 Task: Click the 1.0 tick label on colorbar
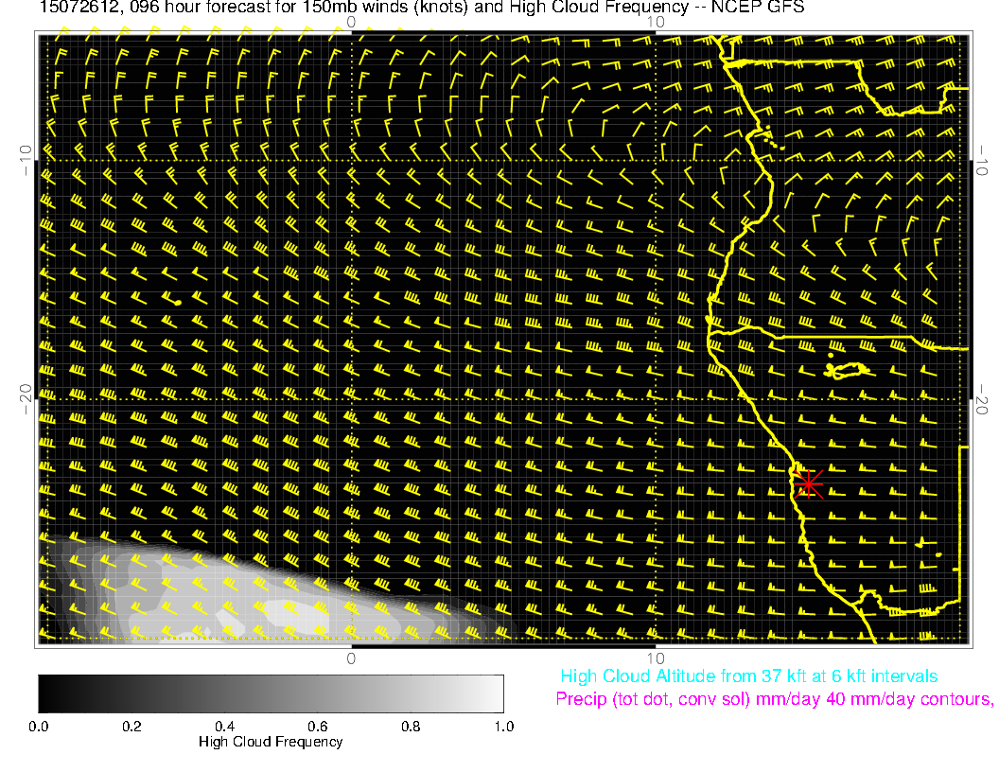click(x=502, y=727)
